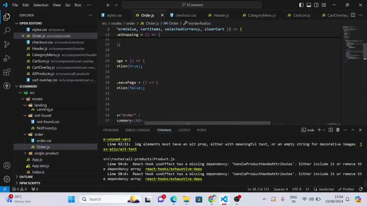Toggle panel visibility in title bar
Image resolution: width=367 pixels, height=206 pixels.
[x=309, y=5]
